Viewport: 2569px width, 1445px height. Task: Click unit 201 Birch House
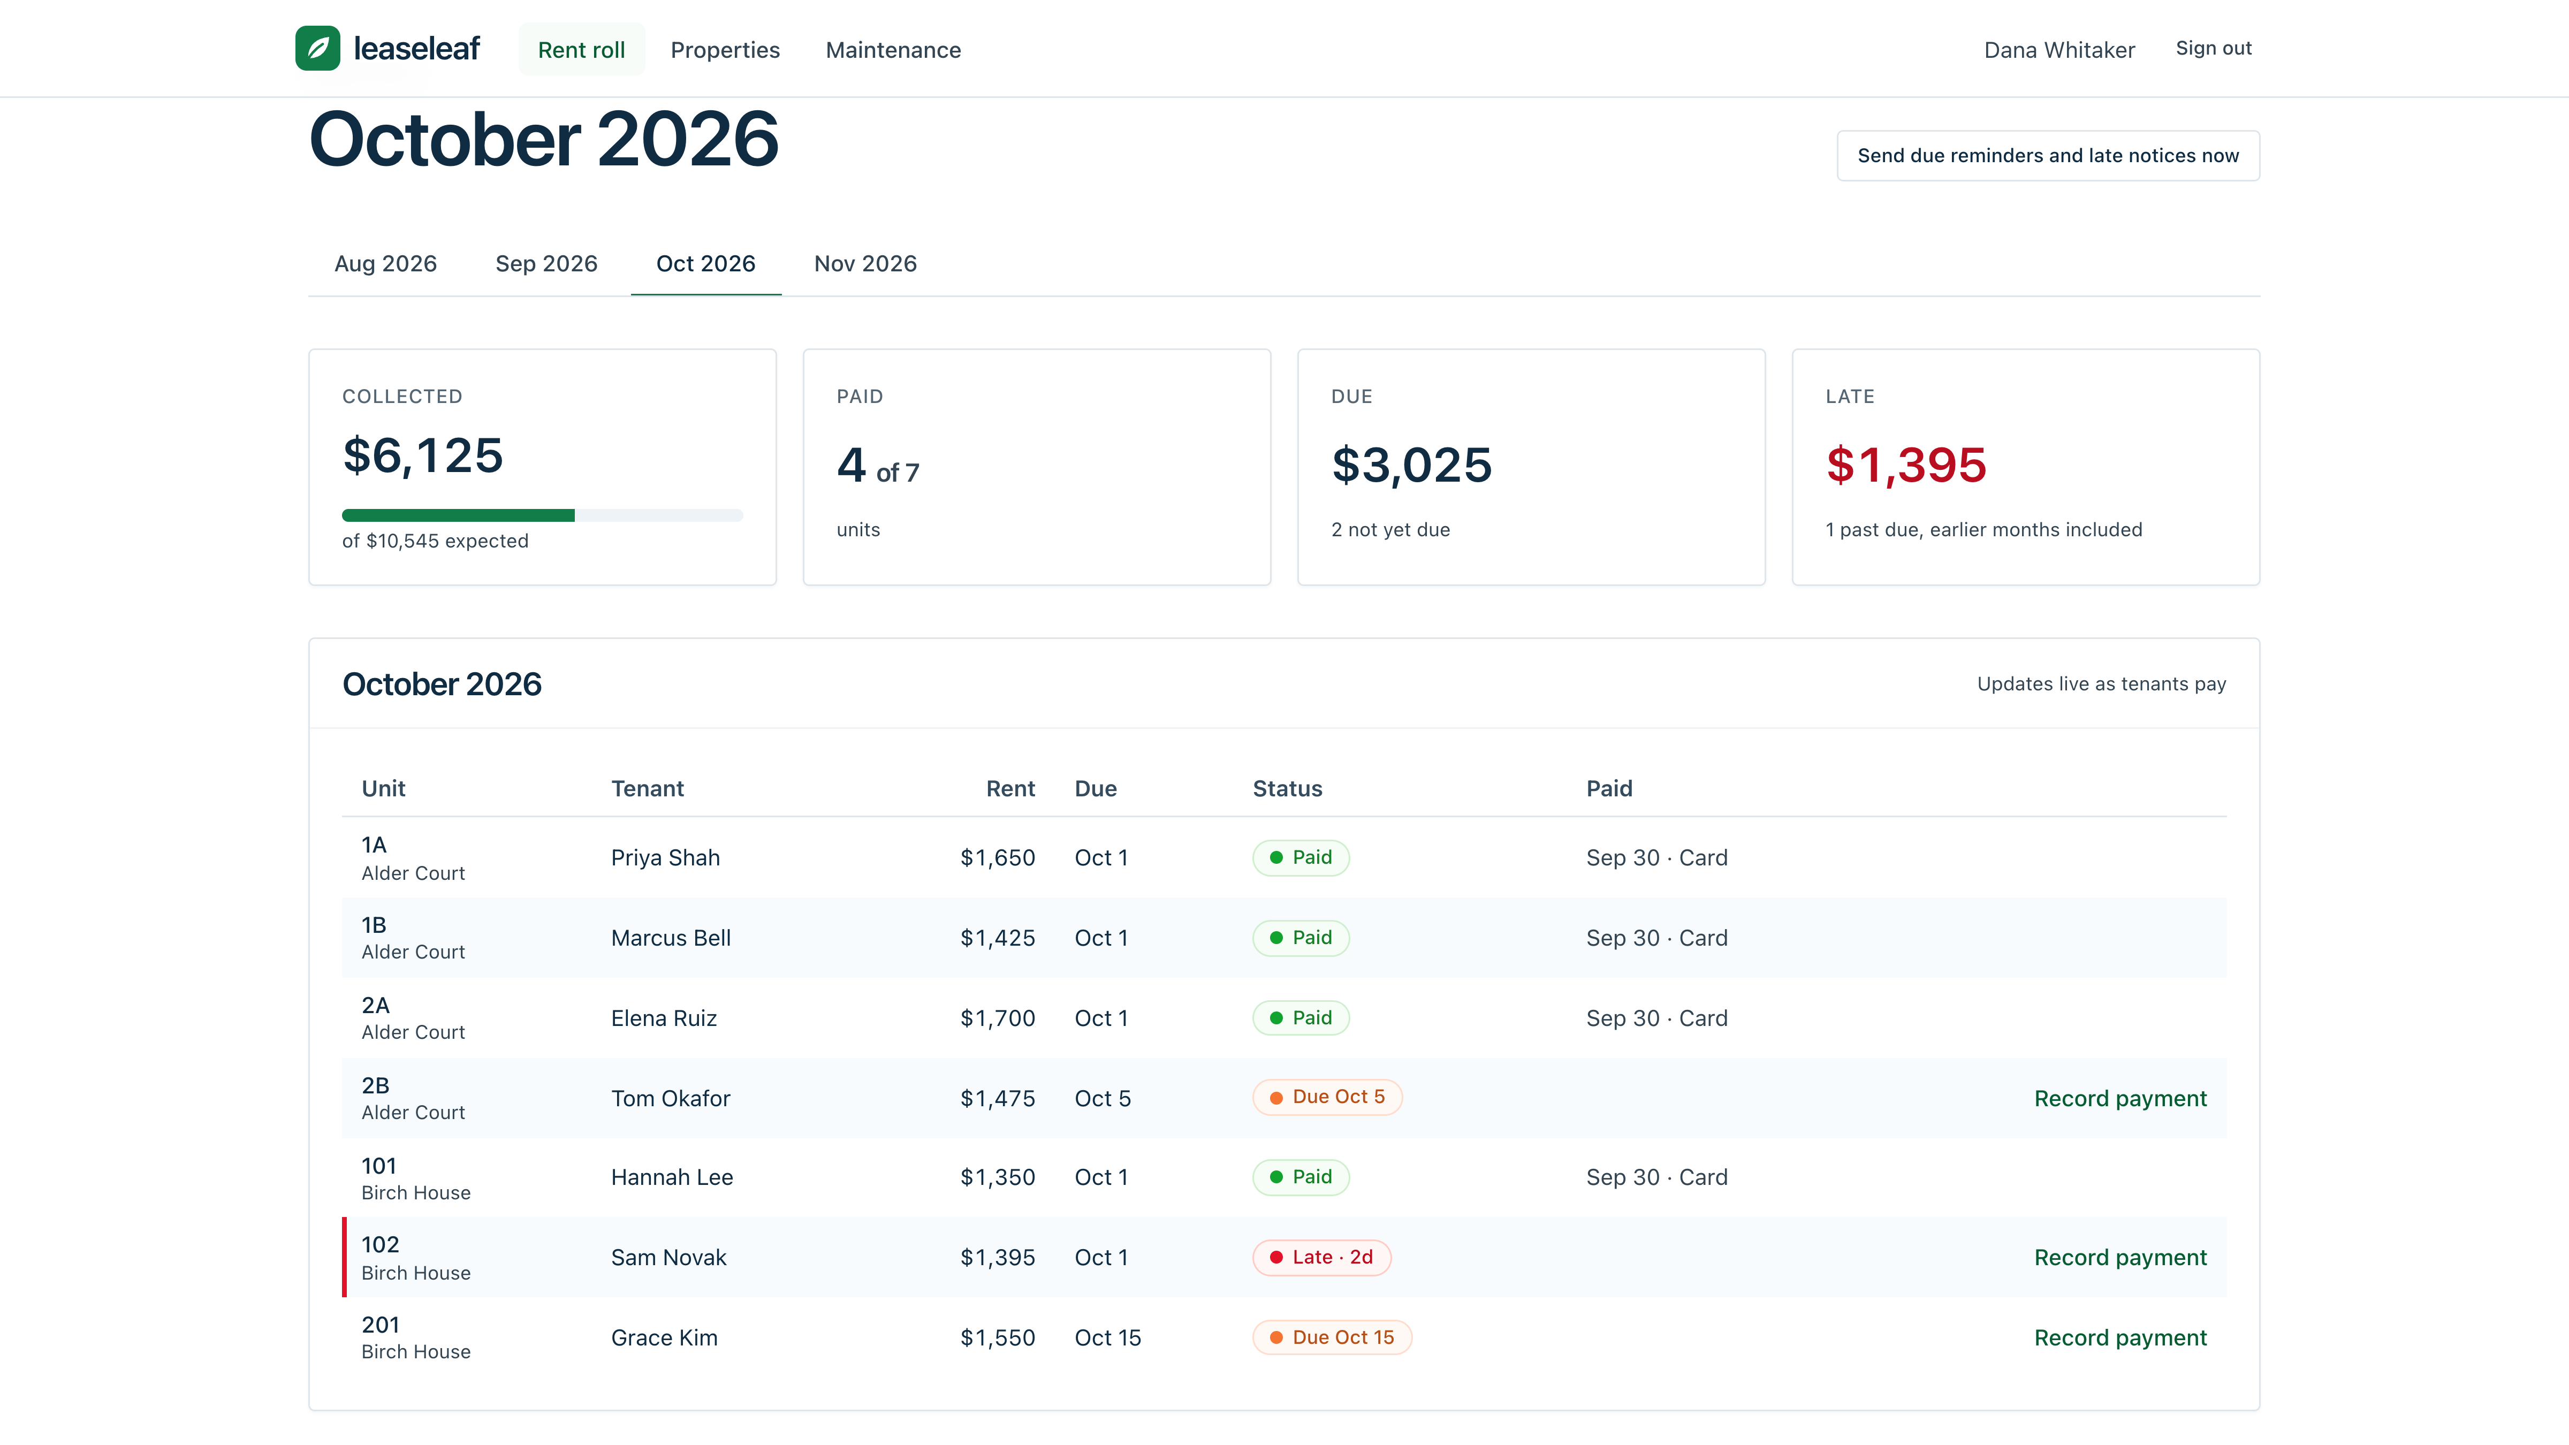[x=416, y=1337]
